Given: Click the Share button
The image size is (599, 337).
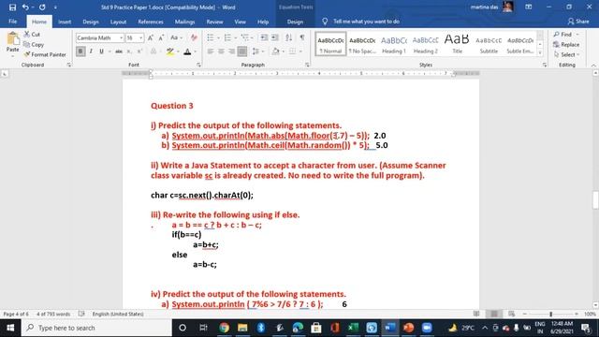Looking at the screenshot, I should pyautogui.click(x=578, y=22).
